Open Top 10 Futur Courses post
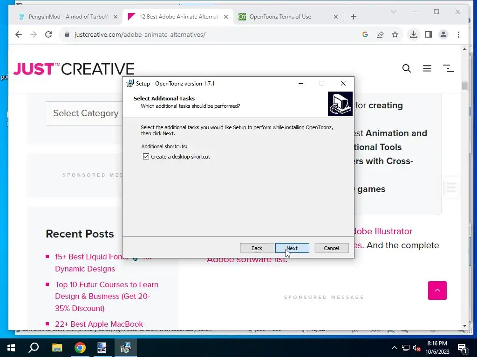Viewport: 477px width, 357px height. (107, 296)
